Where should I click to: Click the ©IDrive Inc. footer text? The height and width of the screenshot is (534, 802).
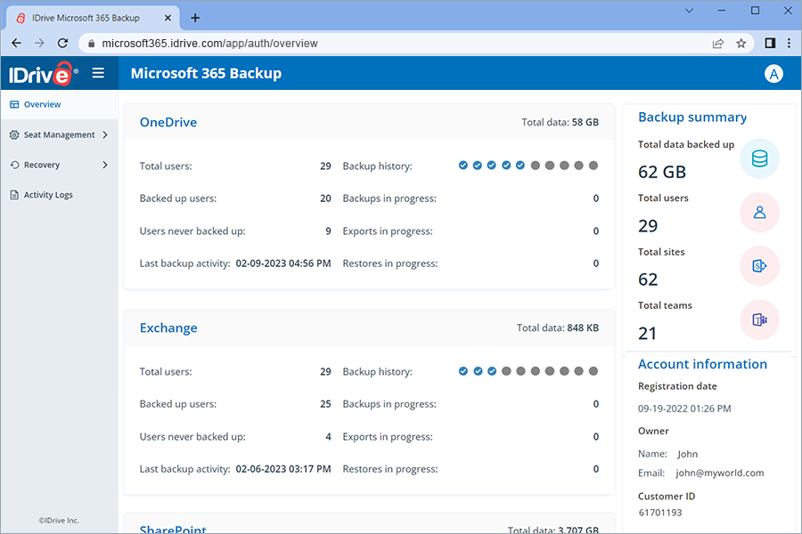59,521
